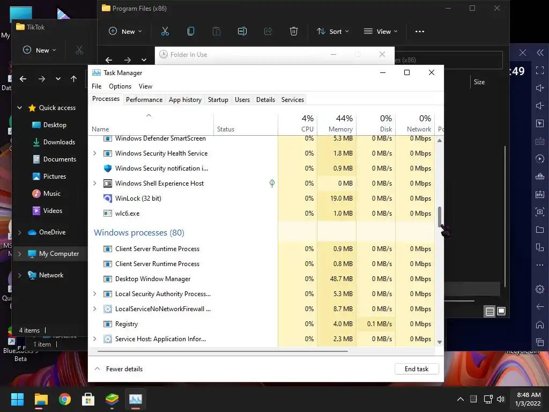This screenshot has width=549, height=412.
Task: Open Google Chrome from the taskbar
Action: click(64, 399)
